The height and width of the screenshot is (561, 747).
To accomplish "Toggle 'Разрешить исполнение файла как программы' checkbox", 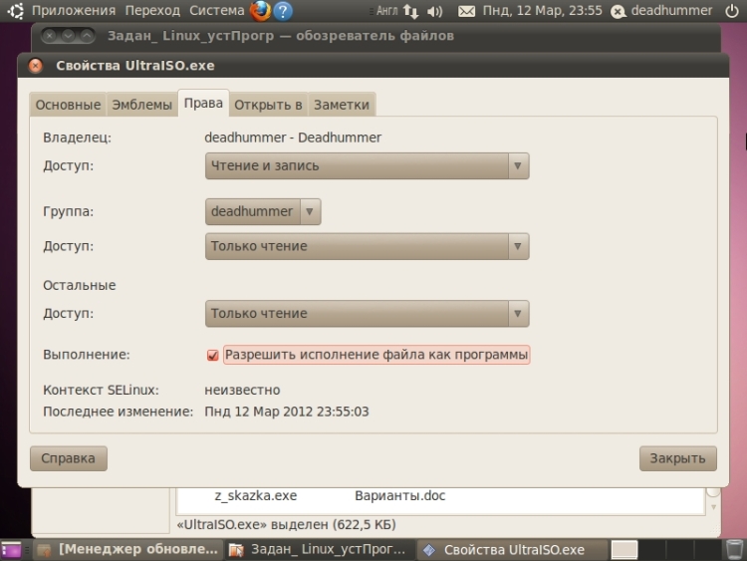I will tap(212, 355).
